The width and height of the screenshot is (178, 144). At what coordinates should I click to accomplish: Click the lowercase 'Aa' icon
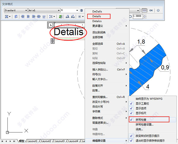[x=73, y=17]
